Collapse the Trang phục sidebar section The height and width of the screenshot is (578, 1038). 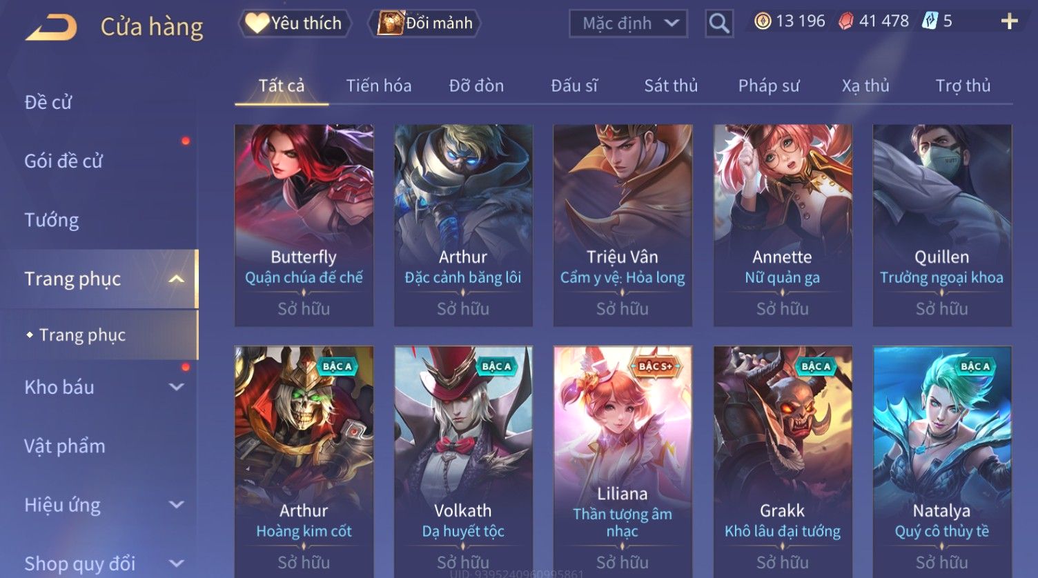177,279
